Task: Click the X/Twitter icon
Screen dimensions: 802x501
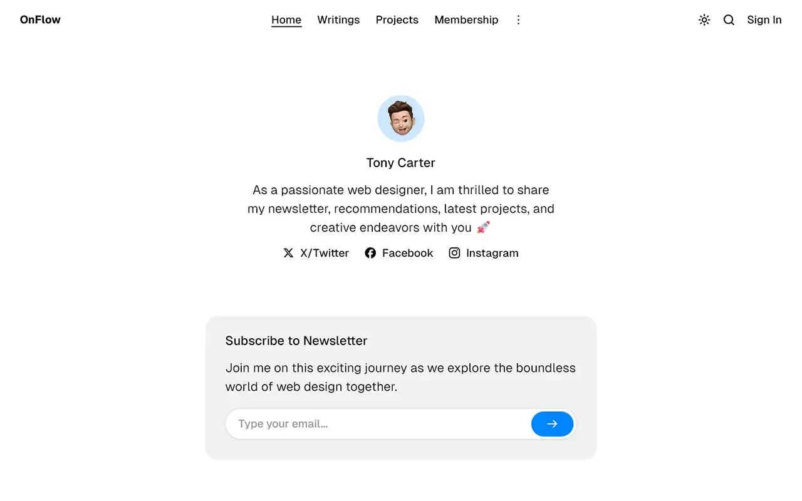Action: (x=288, y=252)
